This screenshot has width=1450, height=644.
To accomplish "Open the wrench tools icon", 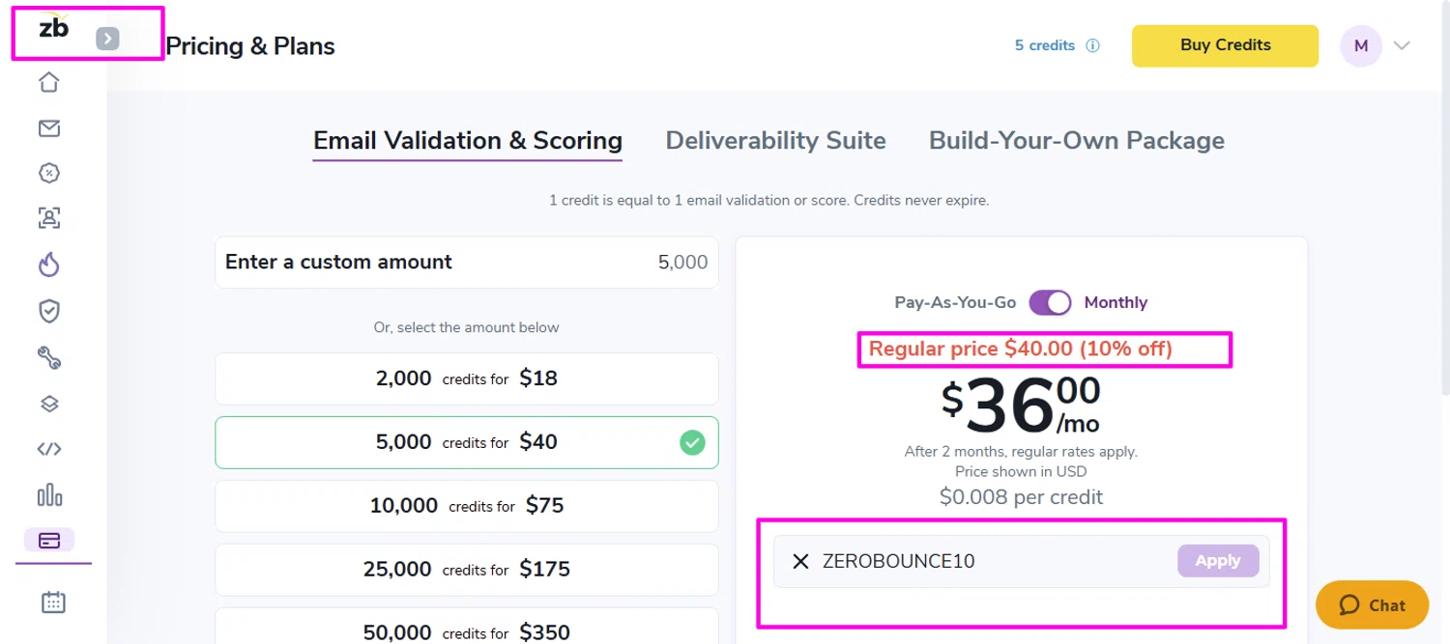I will (49, 358).
